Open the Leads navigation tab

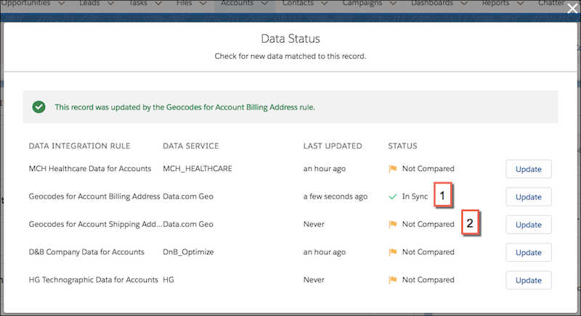coord(89,3)
